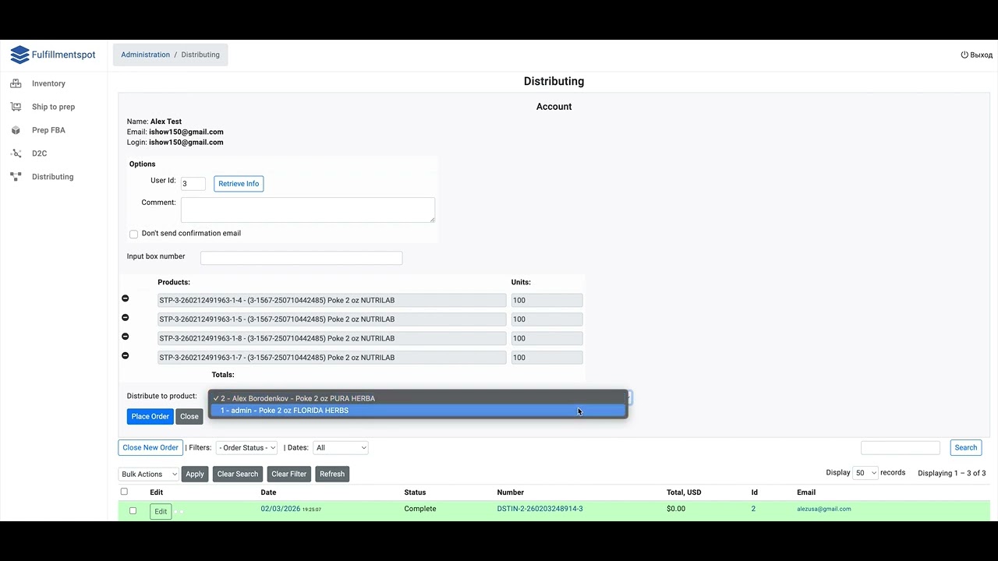Click units field of row 1-4

[x=547, y=300]
